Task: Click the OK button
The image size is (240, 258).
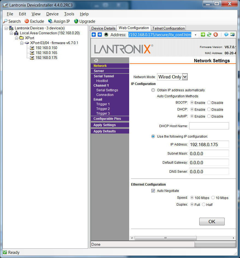Action: (212, 222)
